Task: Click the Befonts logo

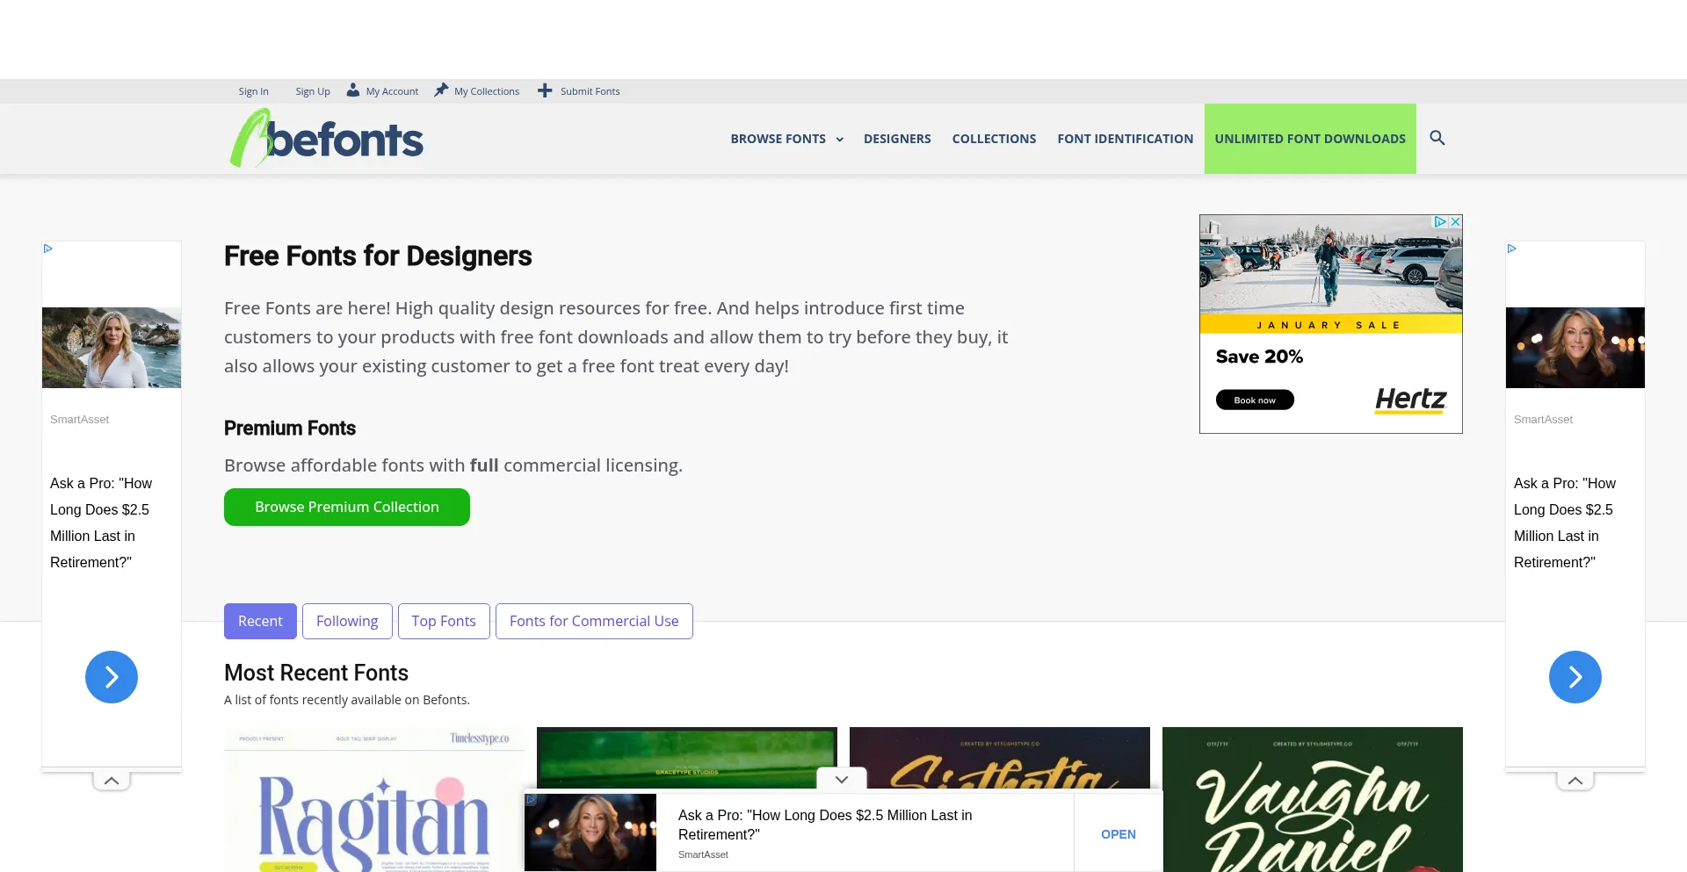Action: pyautogui.click(x=325, y=138)
